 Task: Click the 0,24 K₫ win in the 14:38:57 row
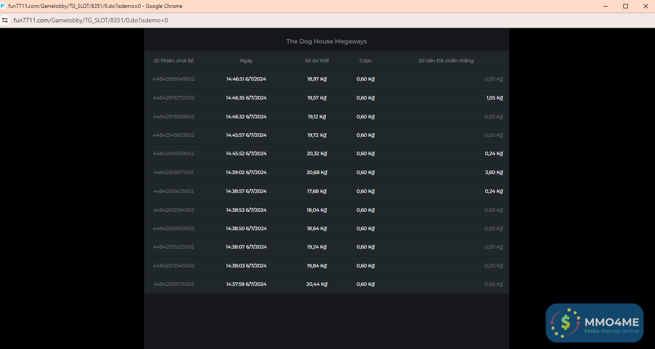(x=494, y=191)
